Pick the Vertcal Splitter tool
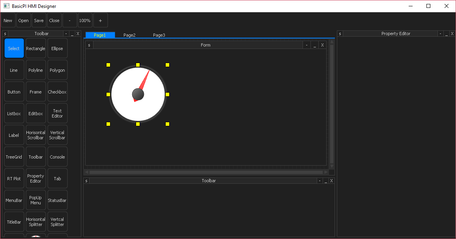 57,222
